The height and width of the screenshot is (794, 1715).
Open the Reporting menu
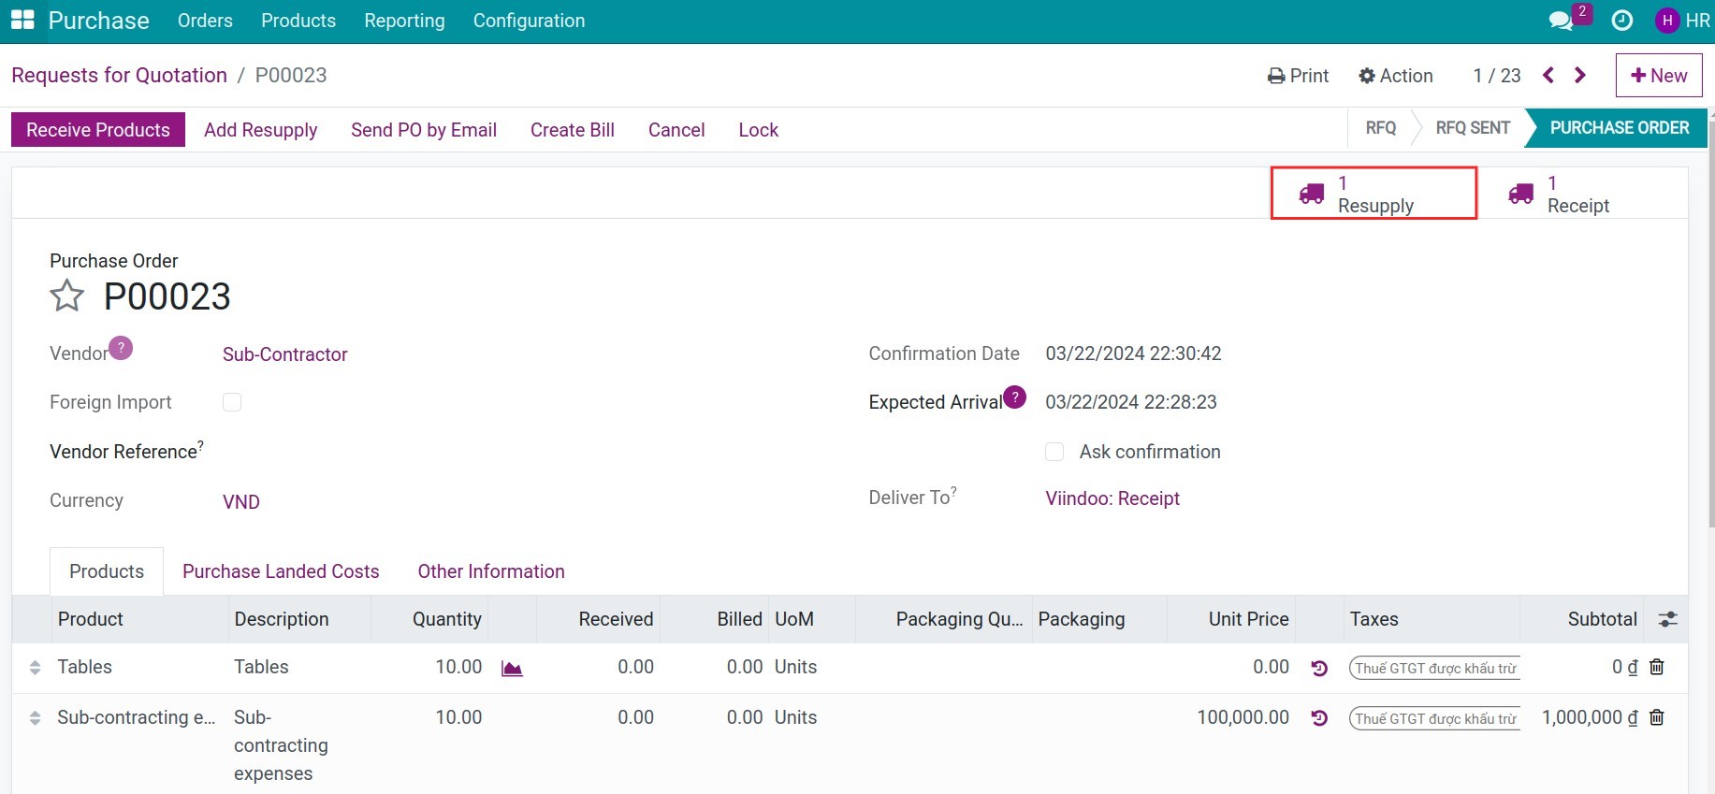(404, 21)
